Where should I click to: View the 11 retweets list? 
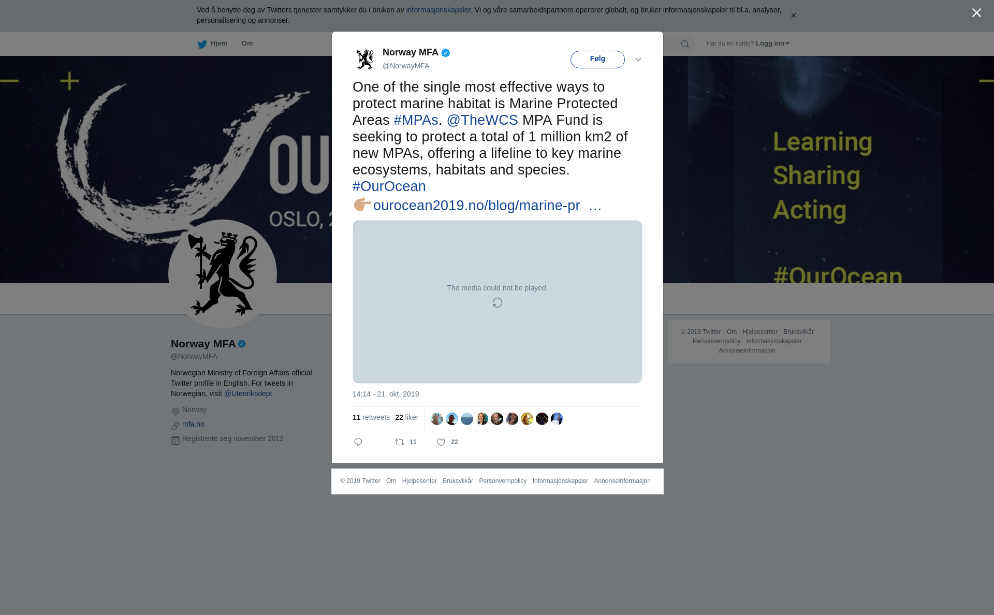coord(371,417)
